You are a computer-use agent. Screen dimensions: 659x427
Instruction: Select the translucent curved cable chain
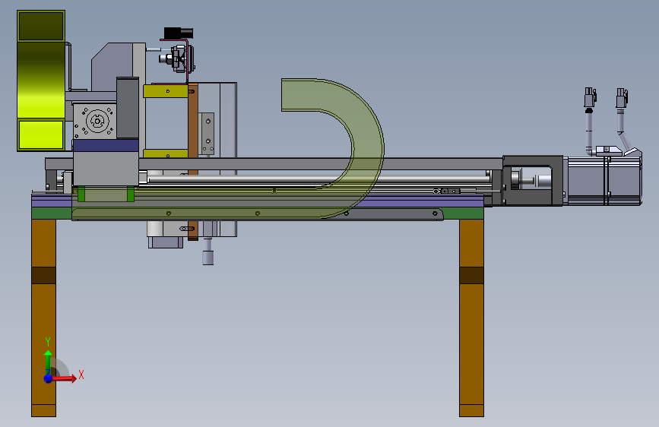(367, 147)
